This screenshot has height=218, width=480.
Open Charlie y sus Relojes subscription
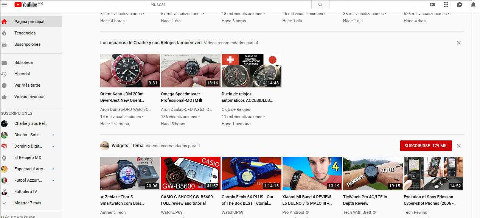[31, 123]
